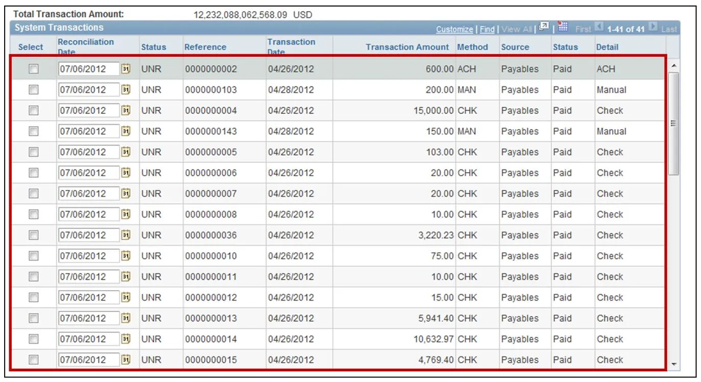Select the row with reference 0000000008
This screenshot has width=701, height=382.
(34, 214)
